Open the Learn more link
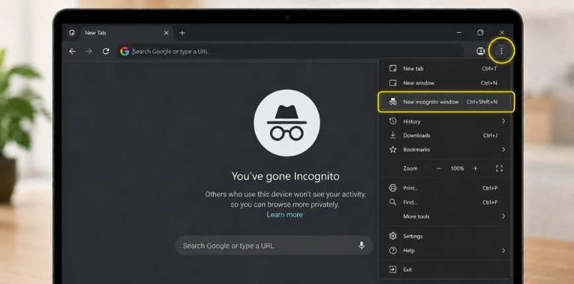The width and height of the screenshot is (574, 284). 285,215
